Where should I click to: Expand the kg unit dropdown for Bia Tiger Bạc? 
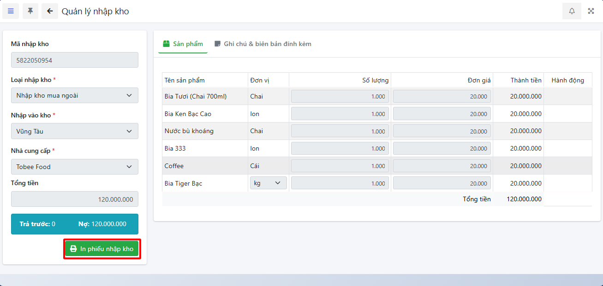(x=268, y=183)
